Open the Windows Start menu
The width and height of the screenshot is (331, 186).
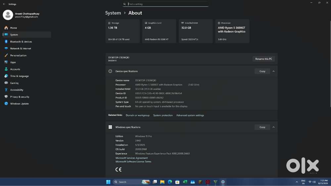click(x=108, y=182)
